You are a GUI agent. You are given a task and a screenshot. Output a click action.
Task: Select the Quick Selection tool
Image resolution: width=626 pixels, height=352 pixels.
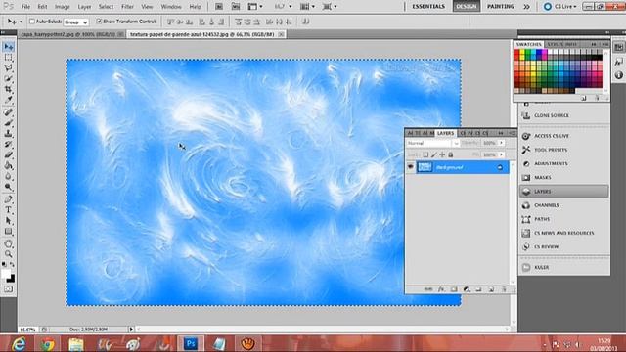pos(9,78)
